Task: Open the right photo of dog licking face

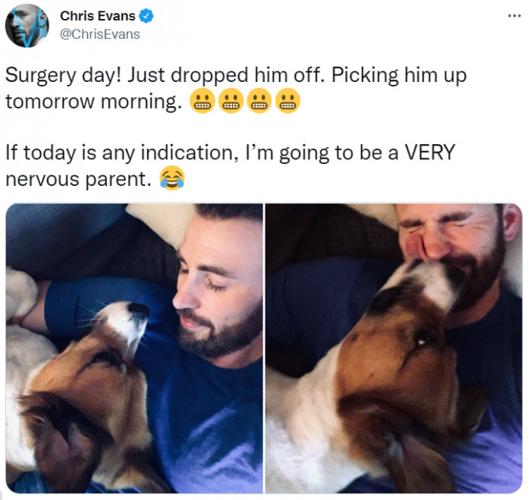Action: 394,348
